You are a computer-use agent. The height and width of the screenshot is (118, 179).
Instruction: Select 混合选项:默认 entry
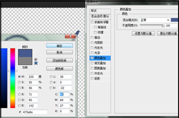click(100, 16)
